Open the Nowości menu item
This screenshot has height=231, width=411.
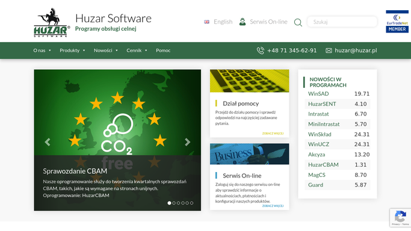(106, 51)
